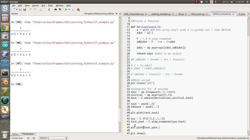Viewport: 250px width, 140px height.
Task: Open Ubuntu Dash search in launcher
Action: pos(5,9)
